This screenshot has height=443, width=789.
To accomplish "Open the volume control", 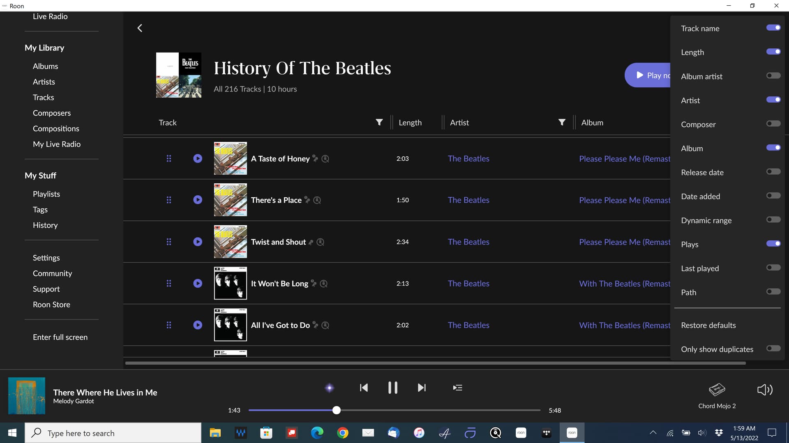I will [x=765, y=390].
